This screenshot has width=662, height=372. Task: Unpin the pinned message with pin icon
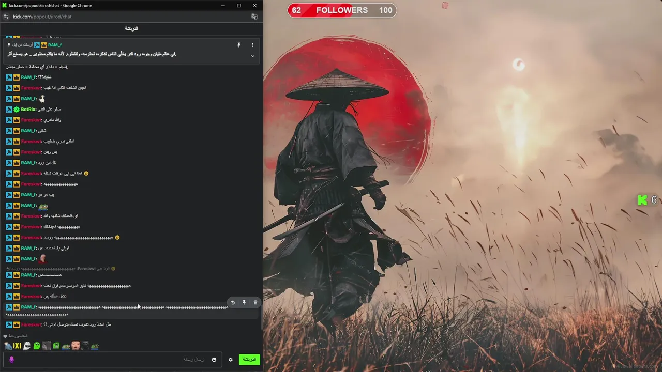coord(238,45)
